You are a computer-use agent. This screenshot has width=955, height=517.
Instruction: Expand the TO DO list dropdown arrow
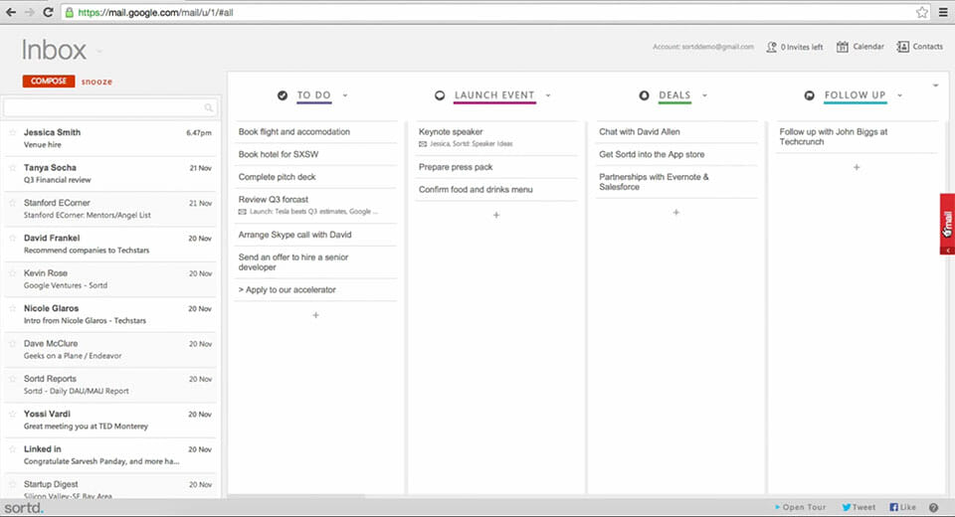[x=344, y=95]
